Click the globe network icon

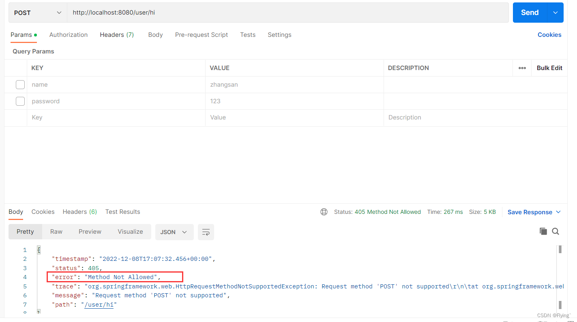pos(324,212)
